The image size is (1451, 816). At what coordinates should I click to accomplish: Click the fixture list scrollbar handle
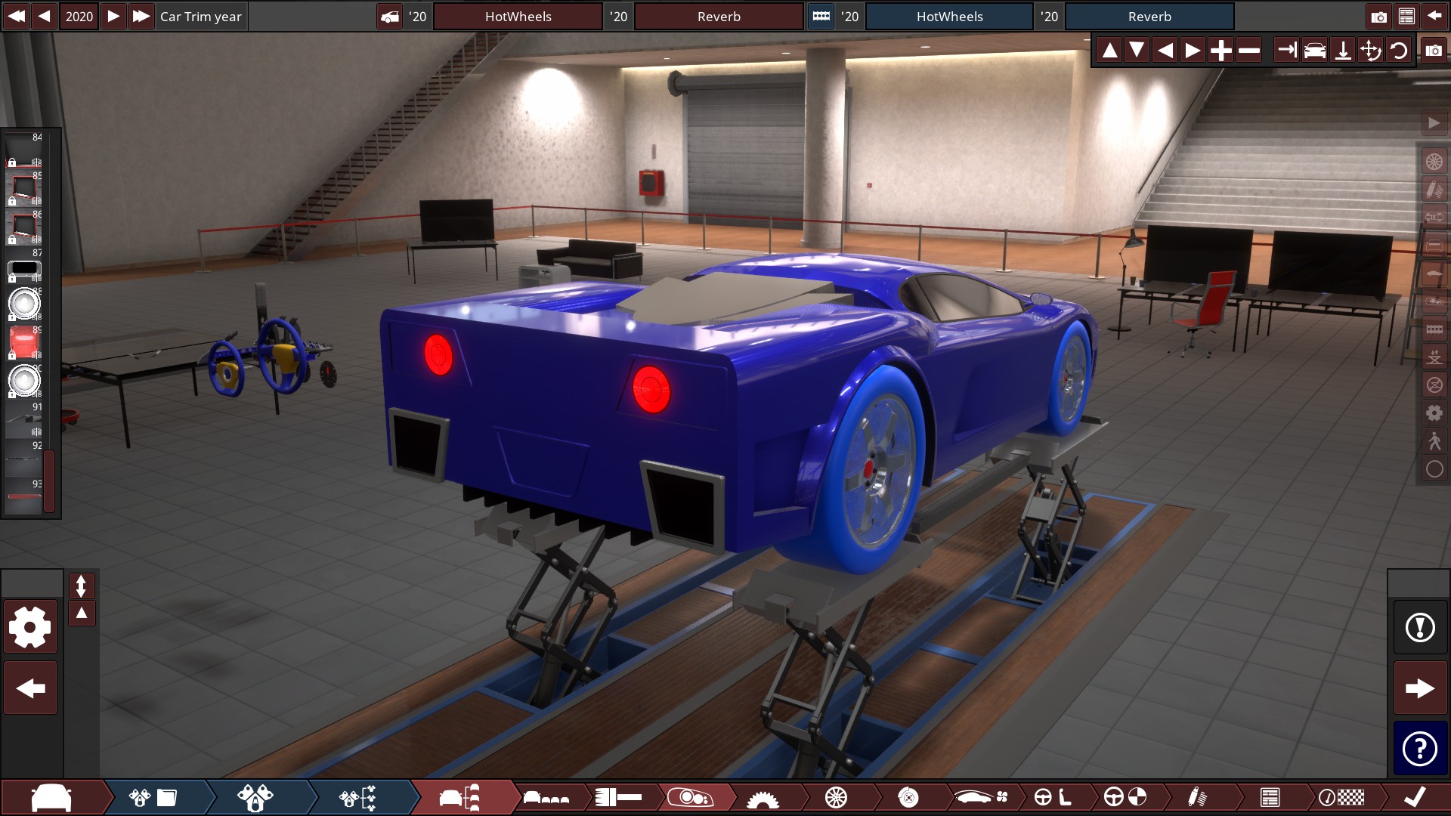pos(49,481)
